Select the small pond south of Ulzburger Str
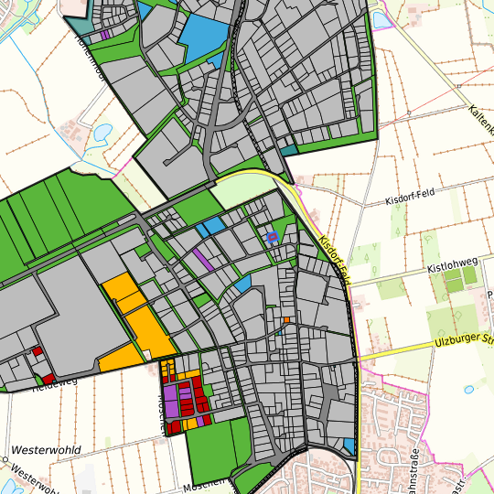 [x=468, y=390]
